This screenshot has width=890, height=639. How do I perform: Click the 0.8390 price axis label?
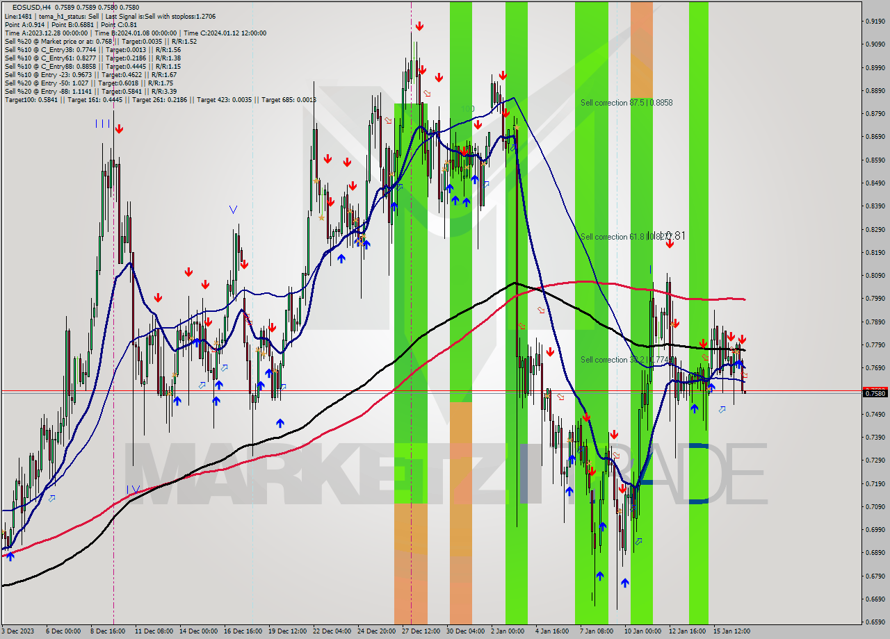[x=875, y=206]
